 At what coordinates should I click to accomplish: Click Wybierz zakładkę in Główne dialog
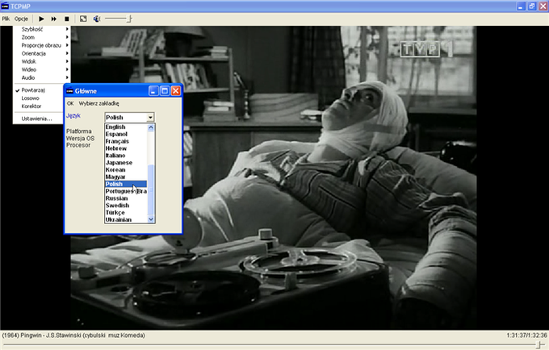(x=98, y=103)
